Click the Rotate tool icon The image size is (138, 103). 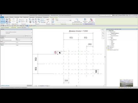36,22
